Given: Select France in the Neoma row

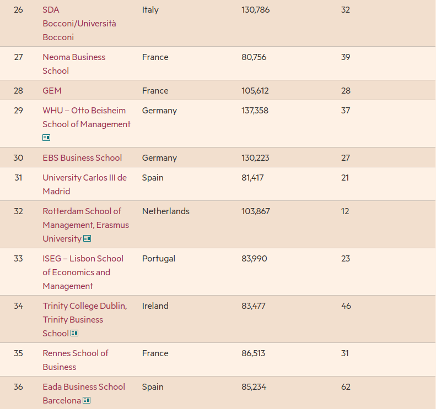Looking at the screenshot, I should 155,57.
